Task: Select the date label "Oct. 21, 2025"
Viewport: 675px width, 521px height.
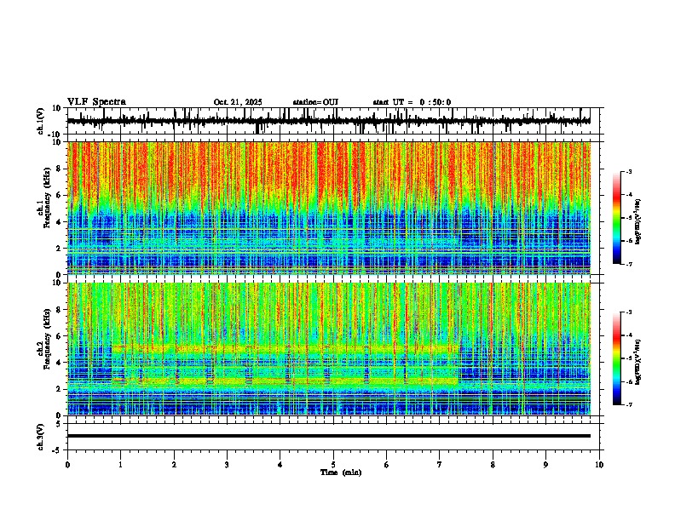Action: (x=238, y=102)
